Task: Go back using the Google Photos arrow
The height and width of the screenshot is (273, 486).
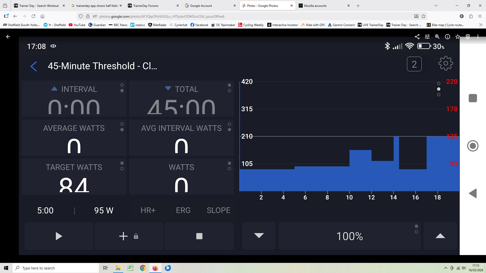Action: pos(8,37)
